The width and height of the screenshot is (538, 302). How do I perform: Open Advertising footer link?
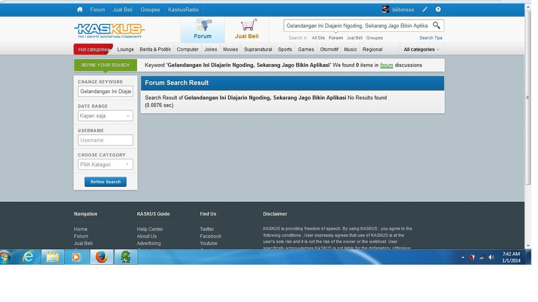pyautogui.click(x=149, y=243)
